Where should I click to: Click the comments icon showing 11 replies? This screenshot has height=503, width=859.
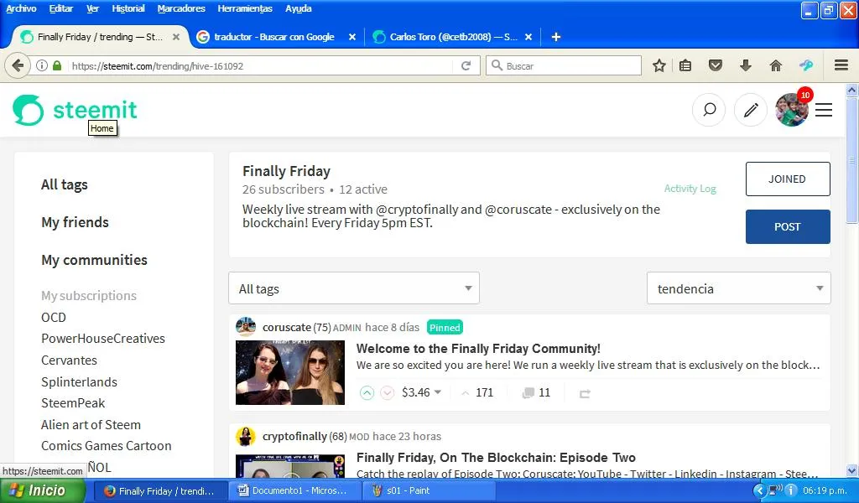[x=528, y=393]
